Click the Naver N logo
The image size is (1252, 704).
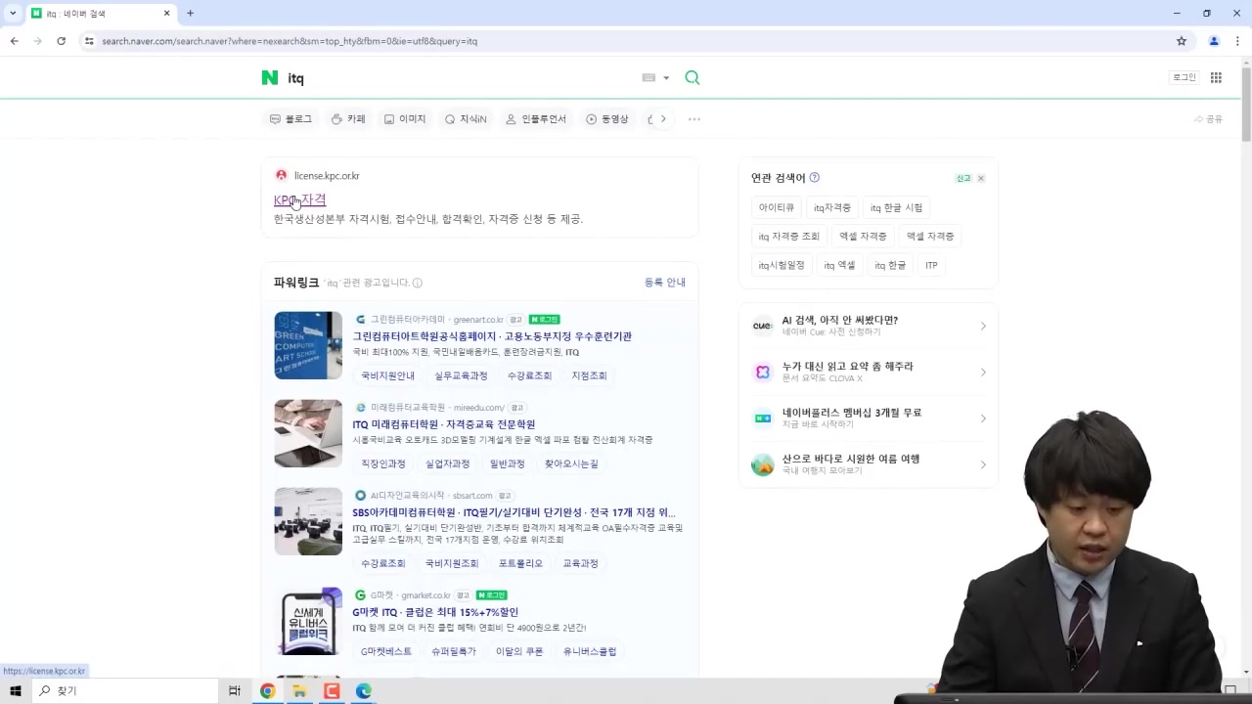(270, 77)
